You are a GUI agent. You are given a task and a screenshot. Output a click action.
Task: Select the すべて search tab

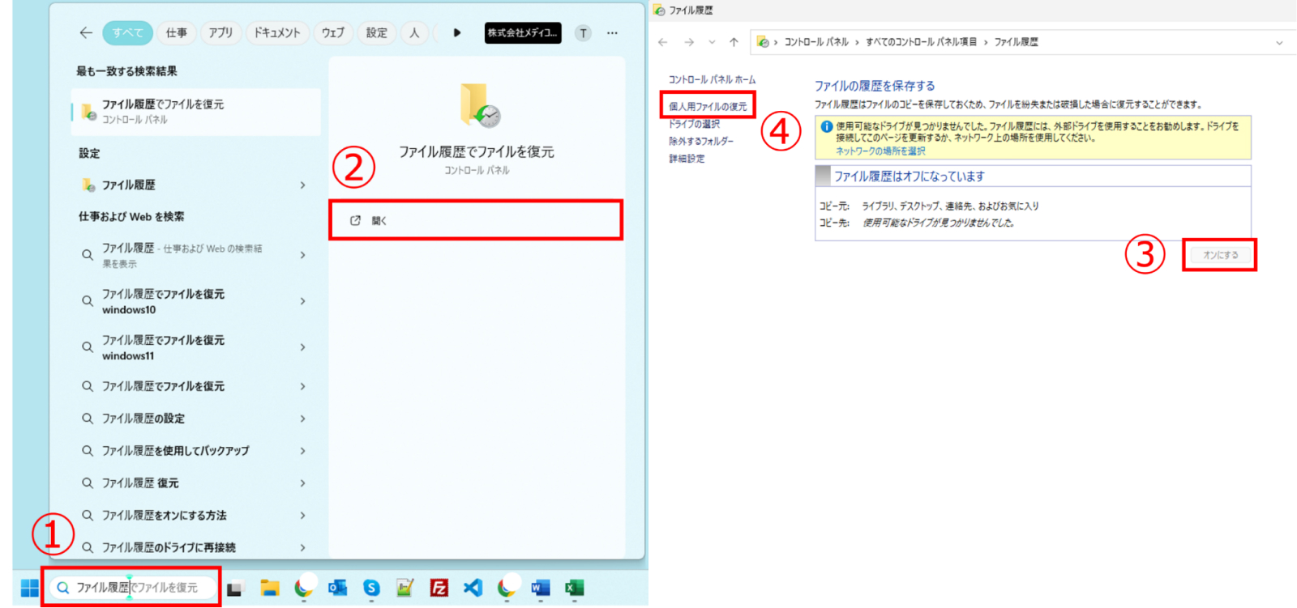127,33
